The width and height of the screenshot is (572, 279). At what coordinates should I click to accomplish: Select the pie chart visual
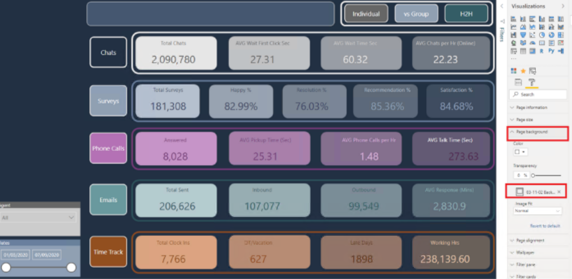click(x=542, y=35)
